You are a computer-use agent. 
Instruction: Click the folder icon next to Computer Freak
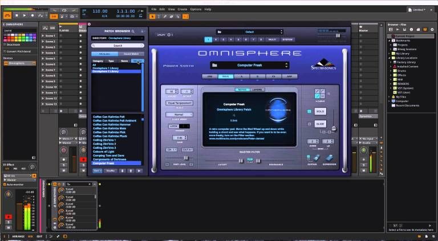(214, 66)
